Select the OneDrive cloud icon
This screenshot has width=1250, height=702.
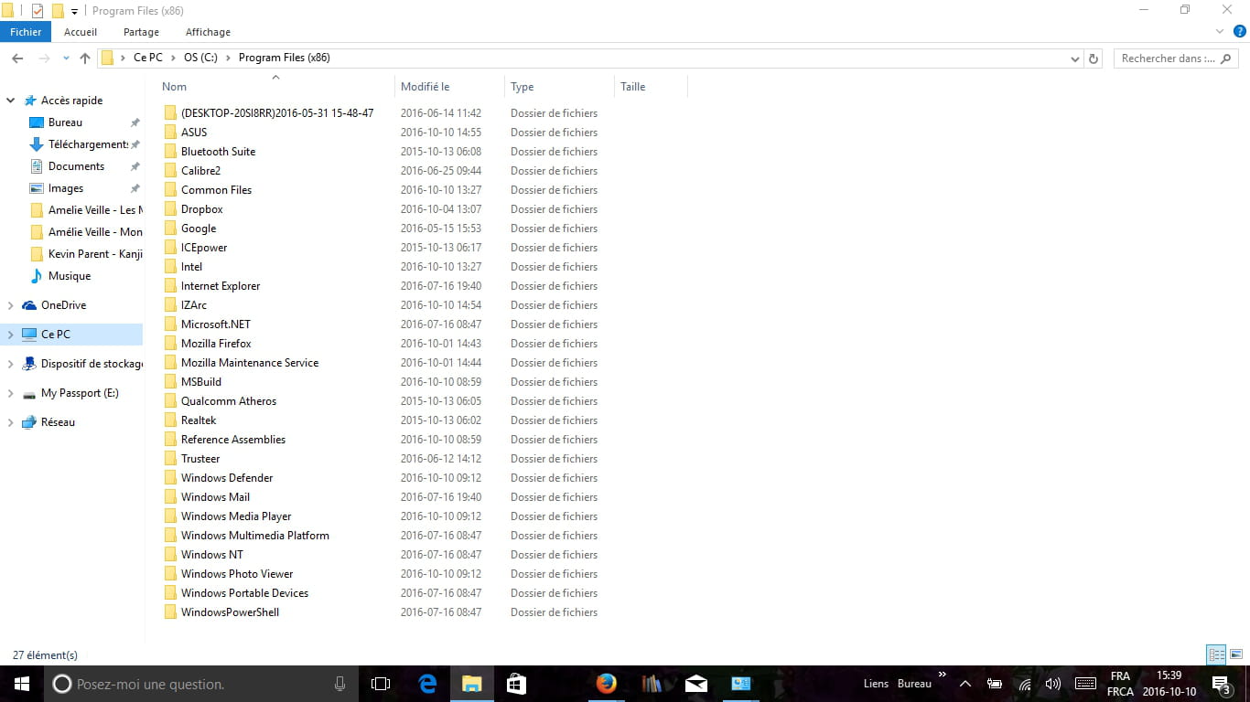pyautogui.click(x=29, y=305)
